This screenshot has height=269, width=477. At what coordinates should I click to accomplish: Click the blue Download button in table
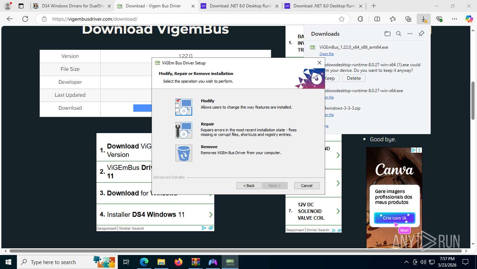pos(142,108)
